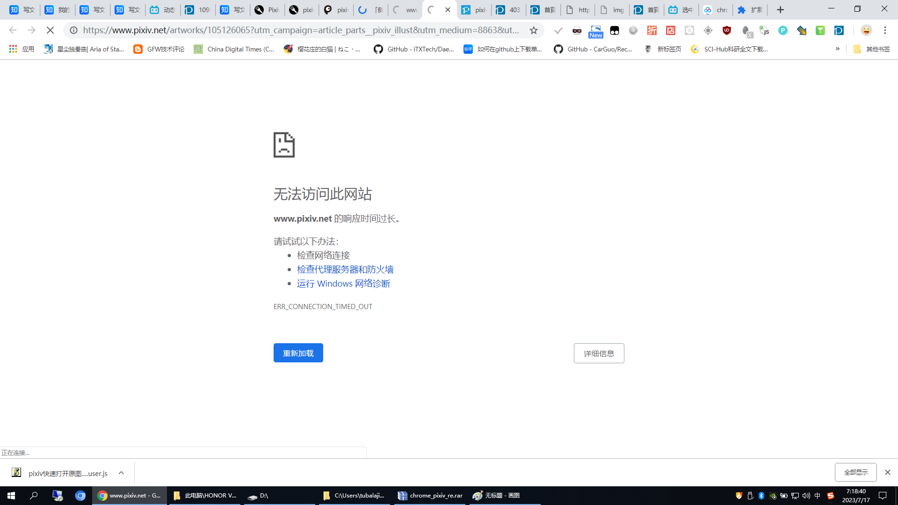Open the extension with blue New badge
898x505 pixels.
[595, 31]
